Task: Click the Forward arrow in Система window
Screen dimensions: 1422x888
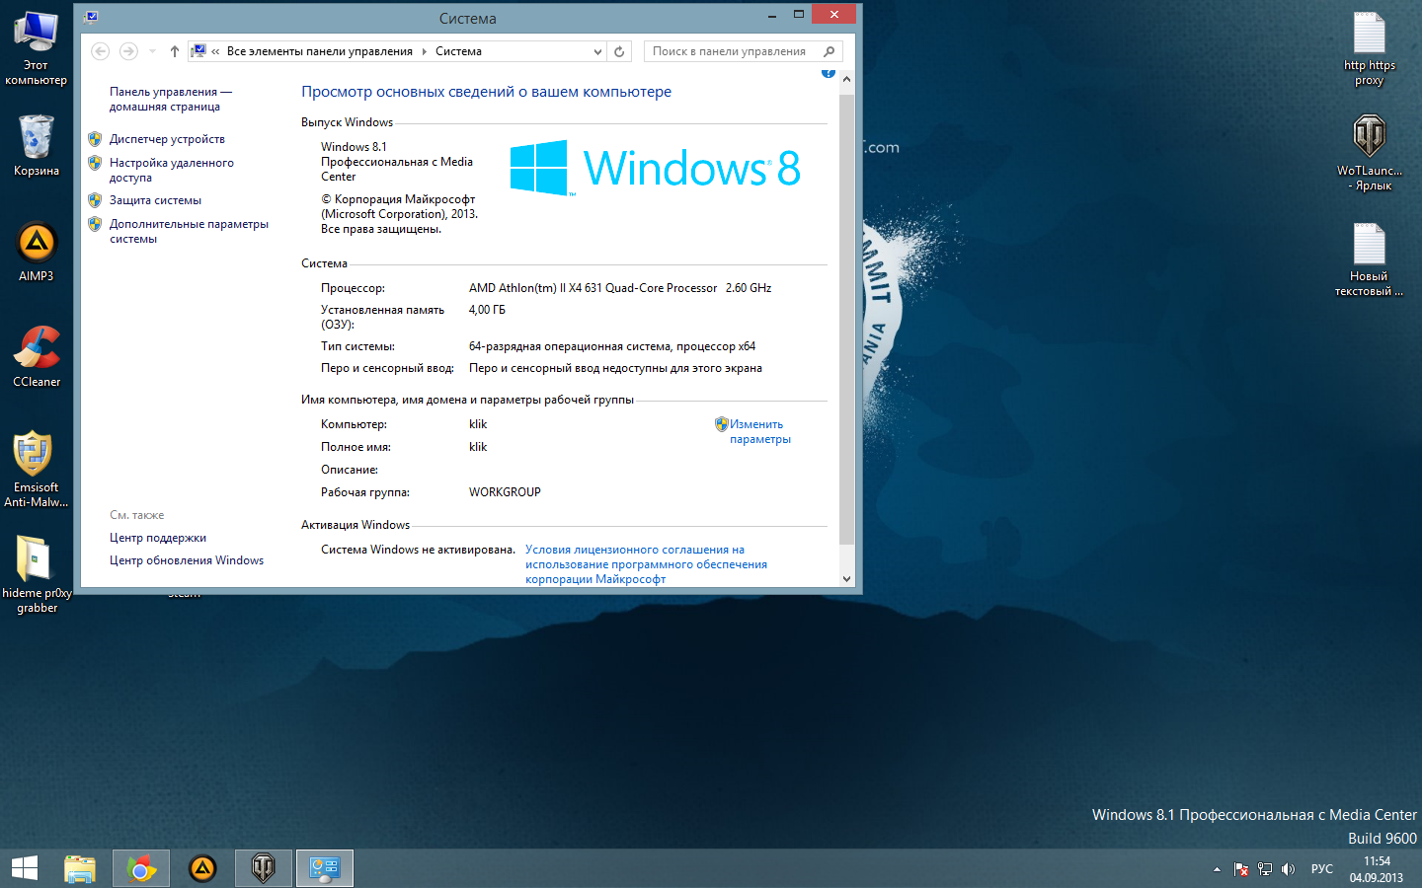Action: (x=128, y=51)
